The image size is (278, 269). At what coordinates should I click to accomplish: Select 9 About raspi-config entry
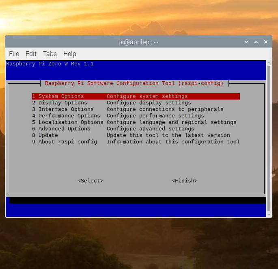pyautogui.click(x=136, y=142)
